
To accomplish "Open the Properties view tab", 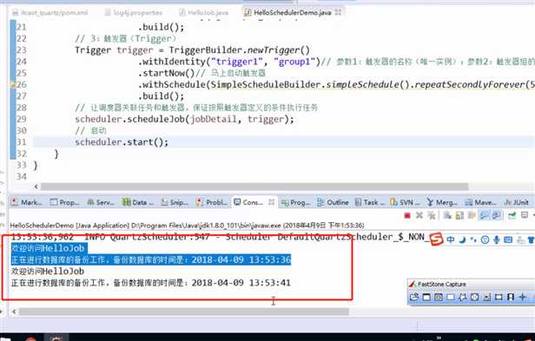I will [x=64, y=202].
